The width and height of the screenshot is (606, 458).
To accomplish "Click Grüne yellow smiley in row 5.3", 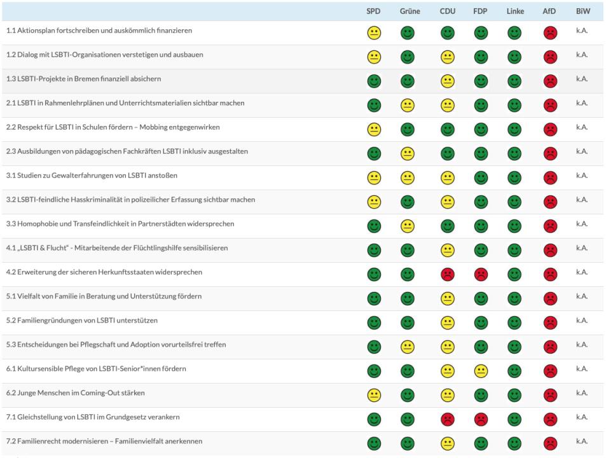I will 408,347.
